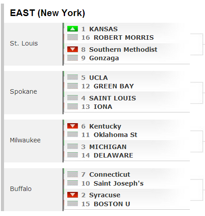
Task: Click the red down arrow beside Kentucky
Action: click(73, 126)
